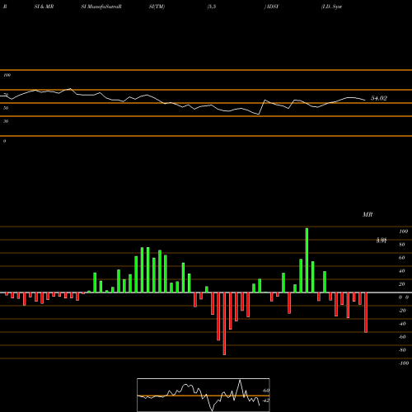Click the '69' value in mini chart

(266, 391)
